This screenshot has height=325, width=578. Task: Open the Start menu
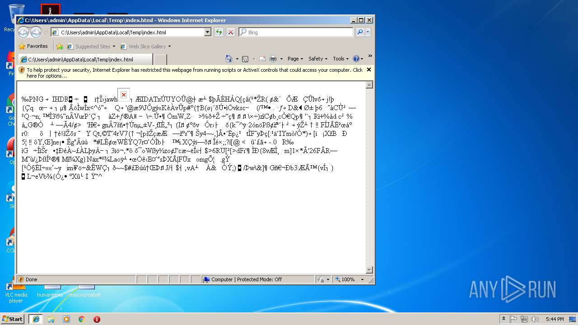pyautogui.click(x=12, y=319)
